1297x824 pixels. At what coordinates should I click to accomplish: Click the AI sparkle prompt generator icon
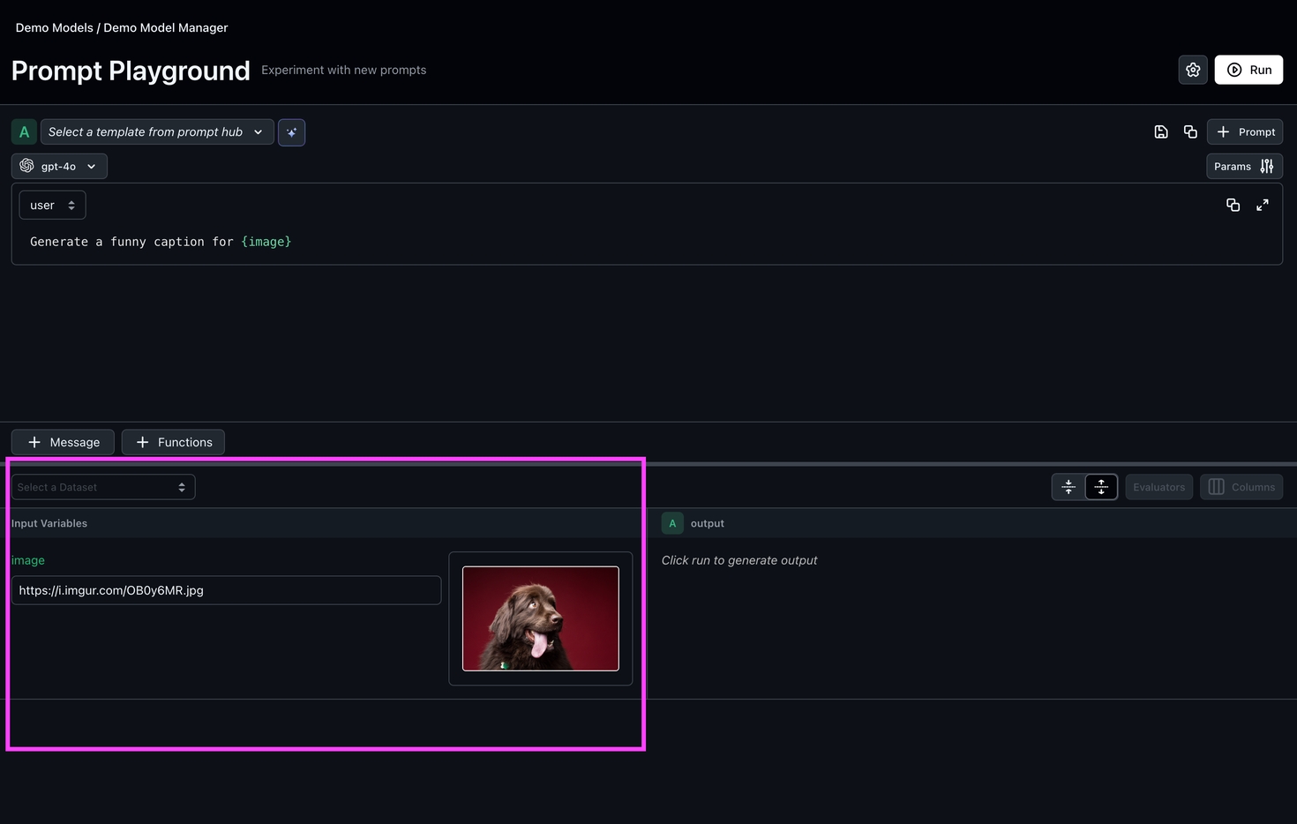[x=291, y=132]
